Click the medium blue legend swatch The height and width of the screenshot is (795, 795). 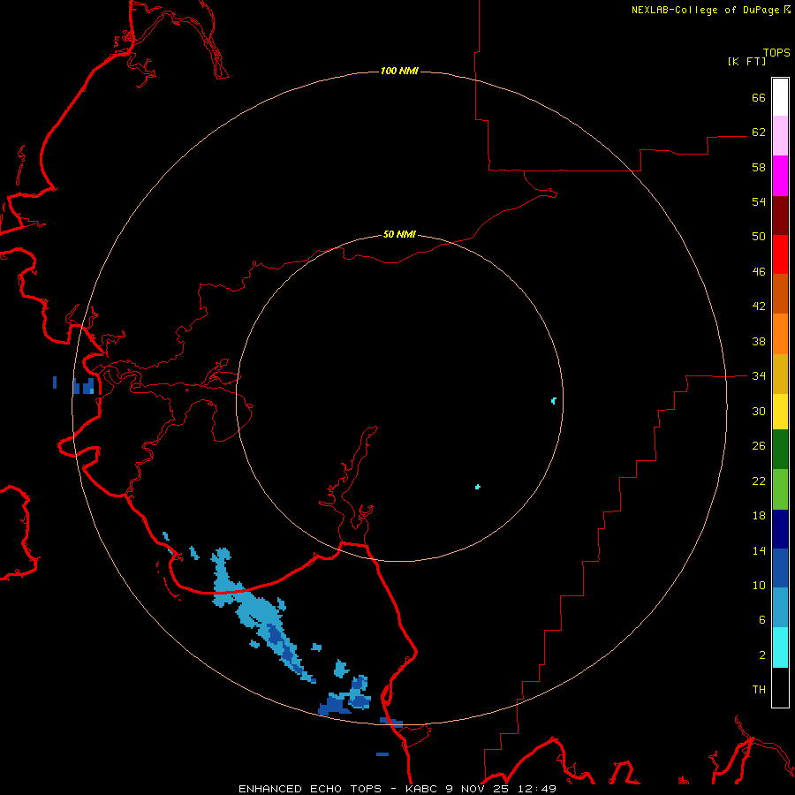tap(780, 568)
